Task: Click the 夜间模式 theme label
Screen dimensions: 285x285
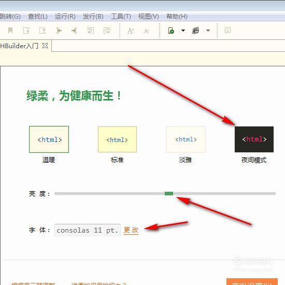Action: [x=254, y=160]
